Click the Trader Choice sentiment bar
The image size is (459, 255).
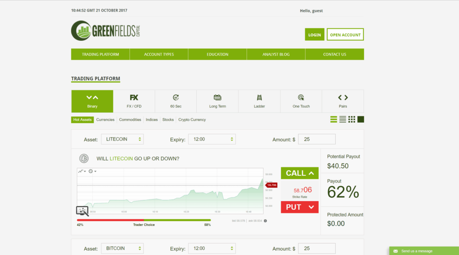click(144, 220)
